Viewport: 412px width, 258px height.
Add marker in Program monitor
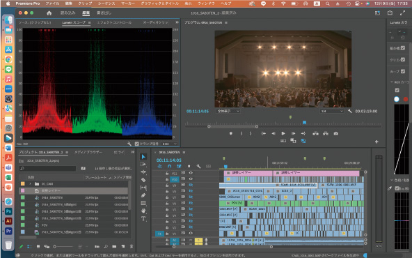pos(230,133)
